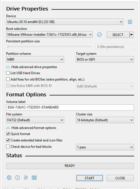Viewport: 140px width, 189px height.
Task: Toggle Create extended label and icon files
Action: point(8,140)
